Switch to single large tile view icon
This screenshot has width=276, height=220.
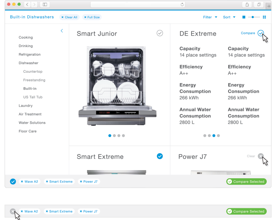point(244,17)
